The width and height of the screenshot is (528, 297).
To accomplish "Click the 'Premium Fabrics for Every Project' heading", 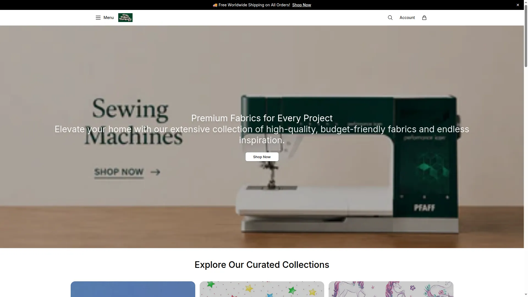I will (262, 118).
